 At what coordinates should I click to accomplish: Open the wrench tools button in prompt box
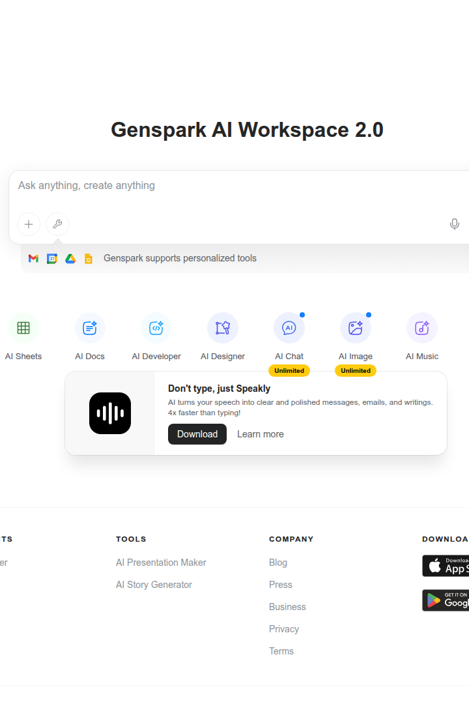click(x=57, y=224)
